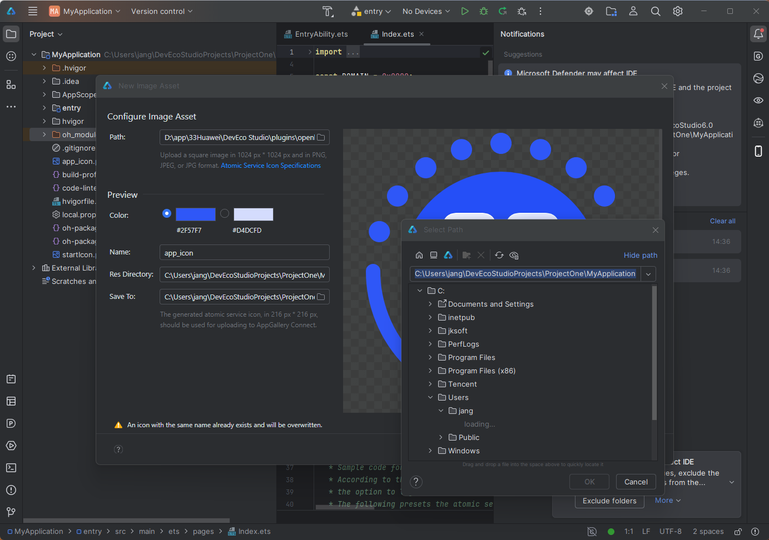Screen dimensions: 769x540
Task: Jump to project directory icon
Action: [x=448, y=256]
